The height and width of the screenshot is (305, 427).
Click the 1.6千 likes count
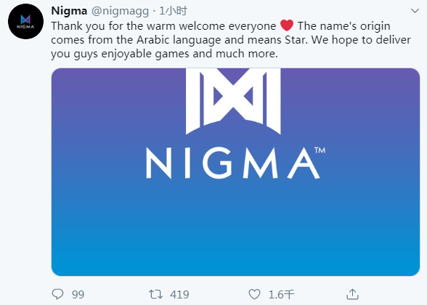coord(281,294)
